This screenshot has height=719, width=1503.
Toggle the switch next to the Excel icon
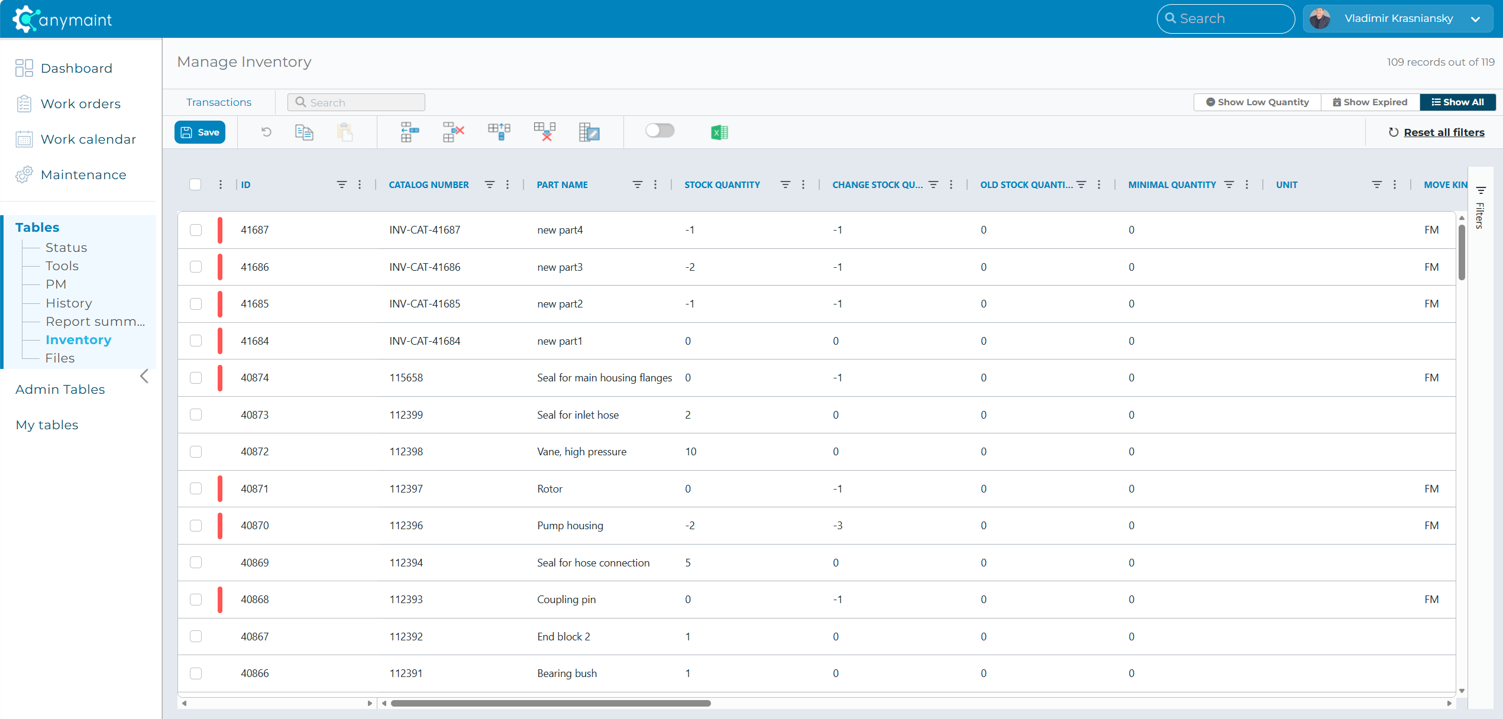660,131
